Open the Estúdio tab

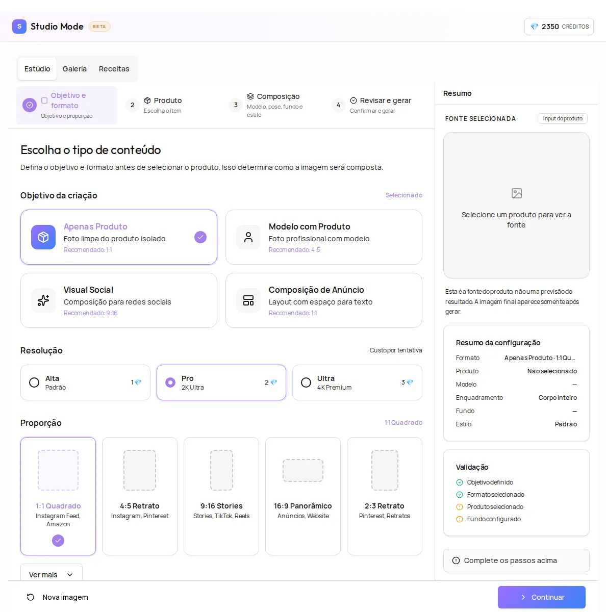tap(37, 69)
